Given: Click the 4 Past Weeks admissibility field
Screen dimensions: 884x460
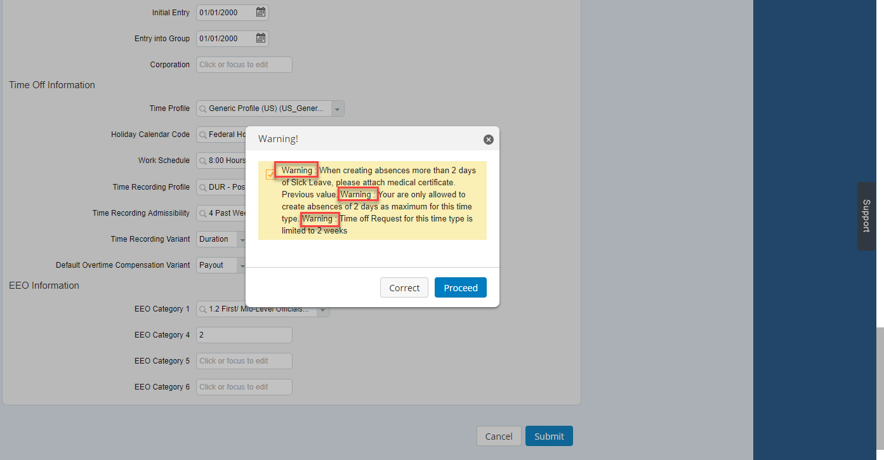Looking at the screenshot, I should [x=221, y=213].
